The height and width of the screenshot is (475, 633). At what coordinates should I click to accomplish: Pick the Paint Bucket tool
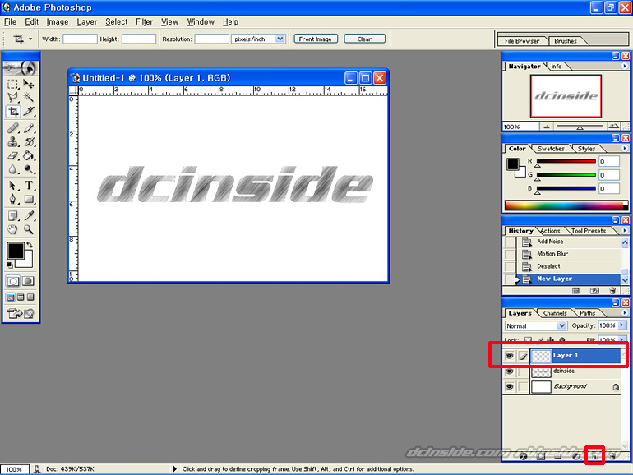point(28,155)
